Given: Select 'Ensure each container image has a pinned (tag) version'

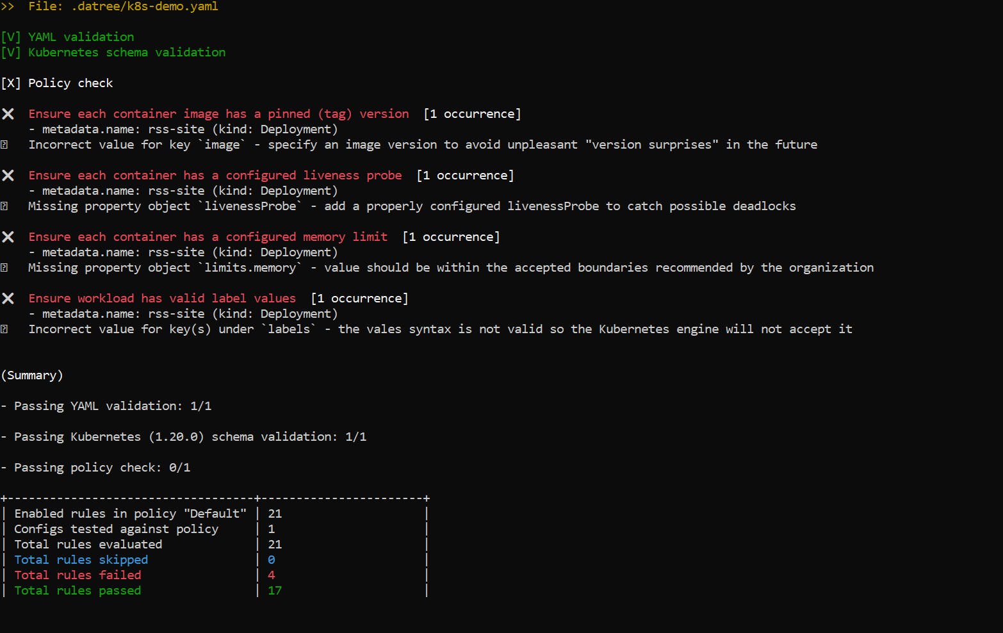Looking at the screenshot, I should coord(218,114).
